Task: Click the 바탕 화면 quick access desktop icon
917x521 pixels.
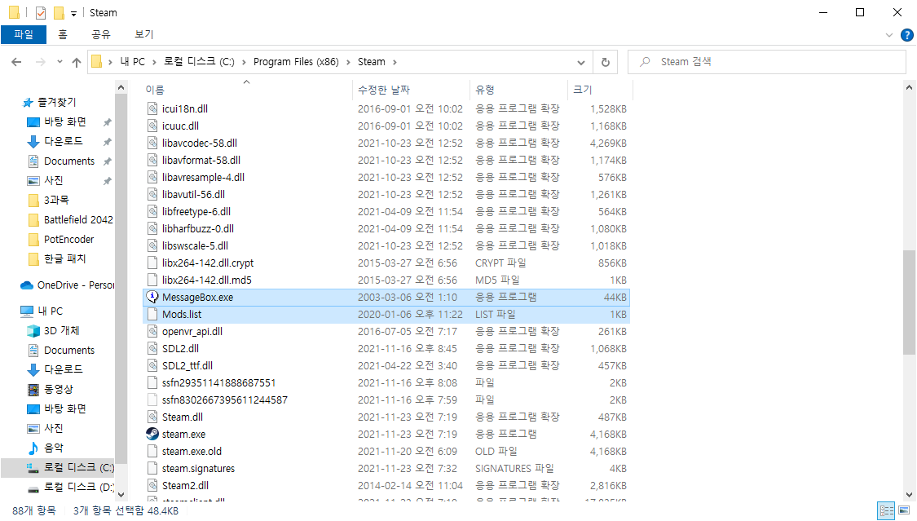Action: click(x=33, y=122)
